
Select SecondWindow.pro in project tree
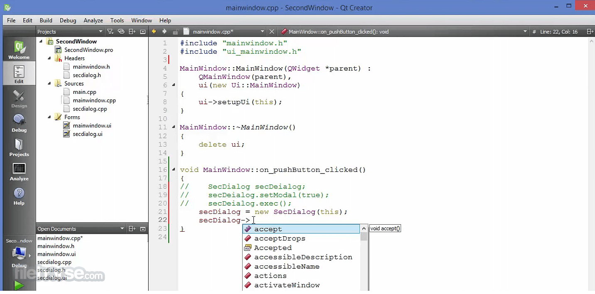coord(89,50)
